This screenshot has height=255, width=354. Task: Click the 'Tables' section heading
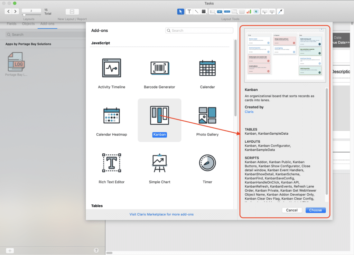pyautogui.click(x=97, y=206)
